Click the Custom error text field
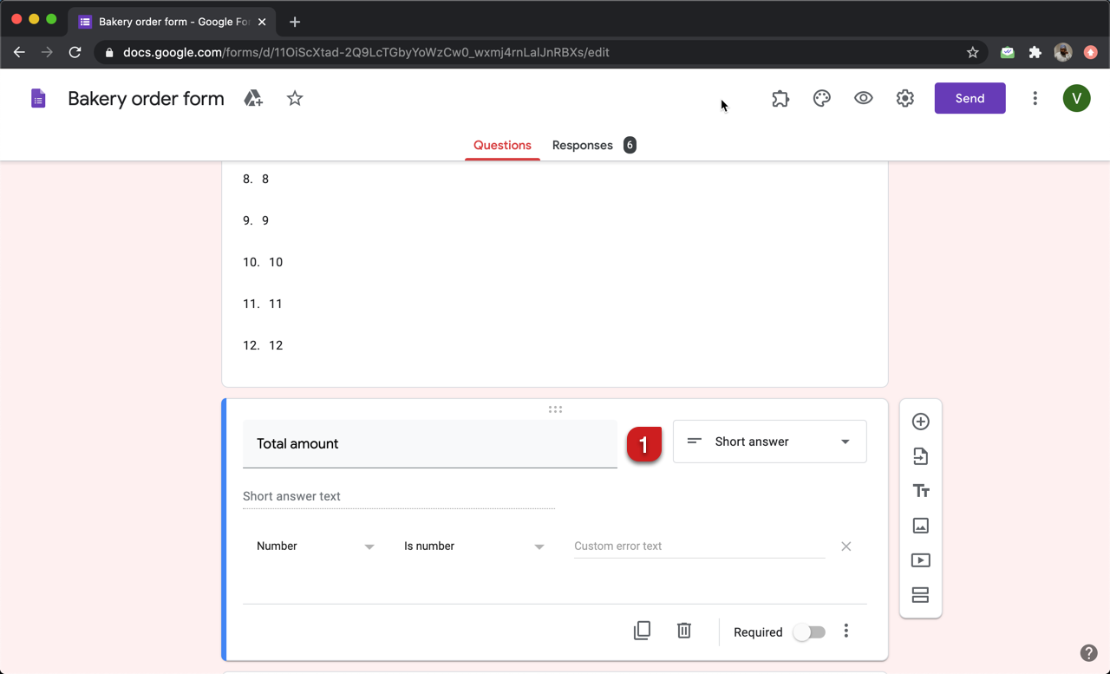This screenshot has width=1110, height=674. pyautogui.click(x=698, y=546)
